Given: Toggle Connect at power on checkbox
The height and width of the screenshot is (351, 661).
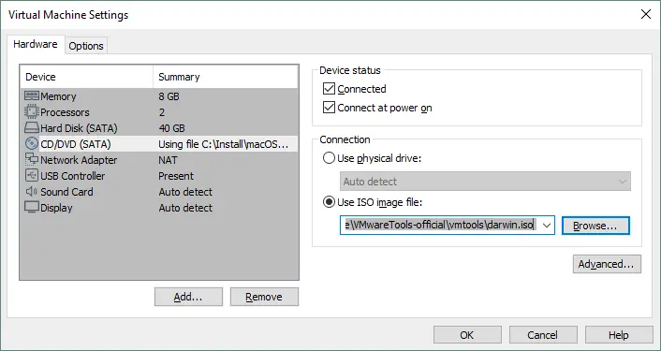Looking at the screenshot, I should pos(329,108).
